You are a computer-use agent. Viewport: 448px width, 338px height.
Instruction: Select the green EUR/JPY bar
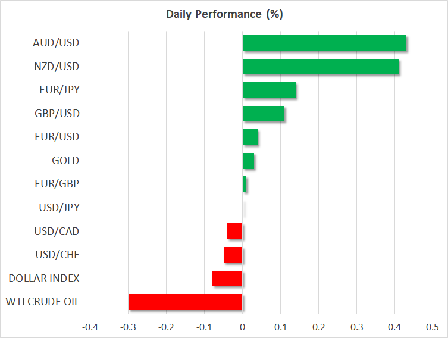269,90
